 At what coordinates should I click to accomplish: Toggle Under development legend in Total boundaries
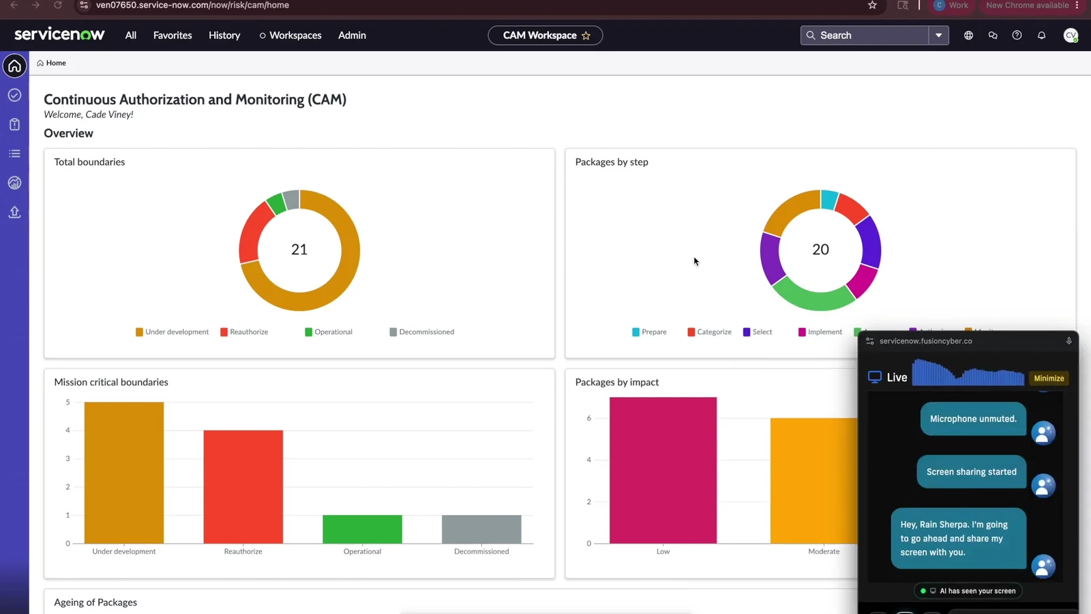(x=172, y=332)
